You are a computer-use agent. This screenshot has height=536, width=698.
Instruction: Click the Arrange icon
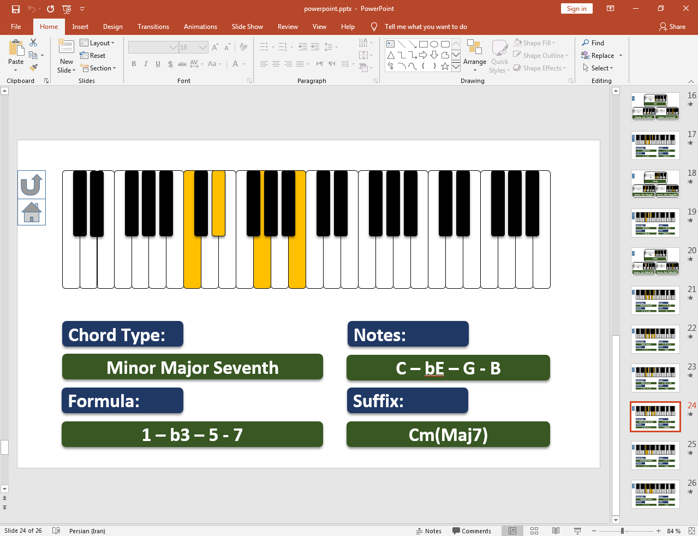(474, 47)
